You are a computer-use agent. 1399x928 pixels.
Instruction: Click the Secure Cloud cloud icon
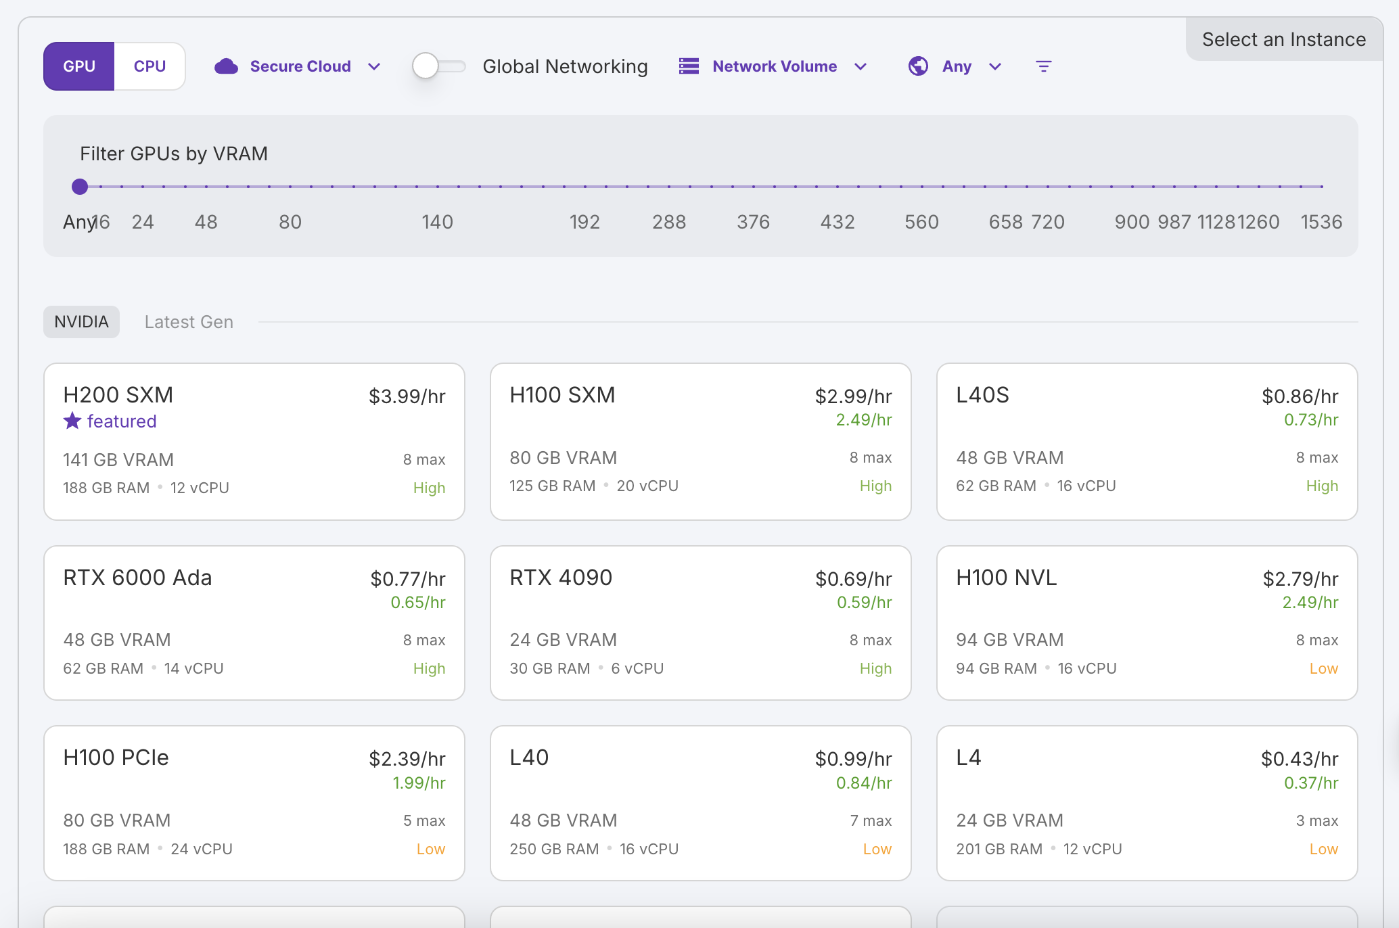click(x=226, y=66)
